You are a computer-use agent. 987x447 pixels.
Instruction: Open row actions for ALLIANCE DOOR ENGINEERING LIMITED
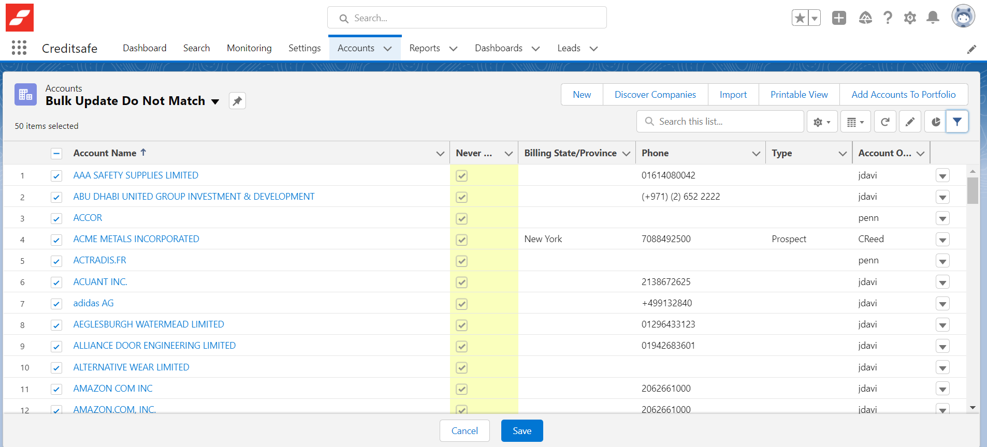[x=942, y=346]
